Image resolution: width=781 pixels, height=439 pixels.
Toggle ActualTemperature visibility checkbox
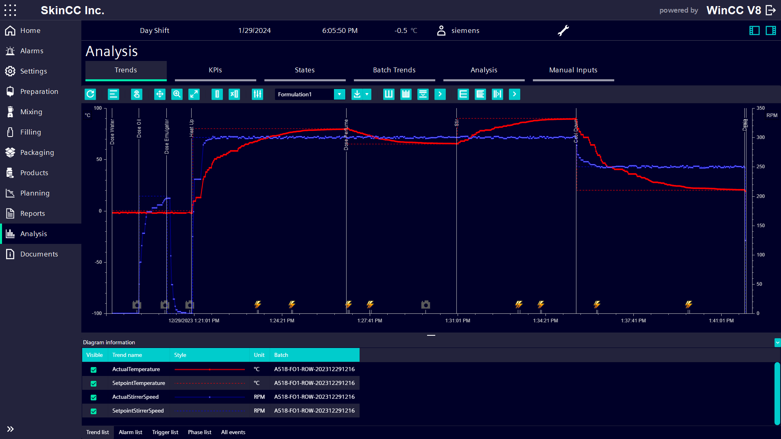[x=94, y=369]
